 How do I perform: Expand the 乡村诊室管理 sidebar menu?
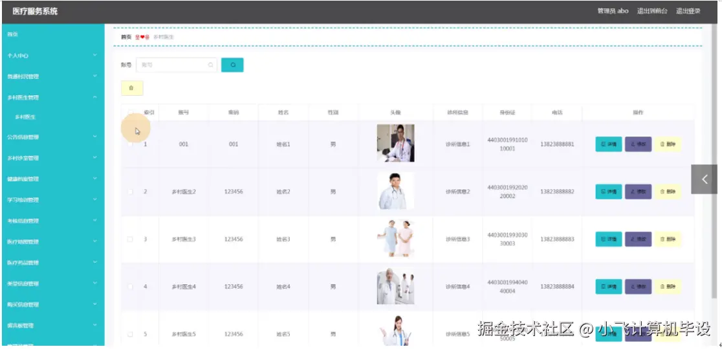pyautogui.click(x=53, y=158)
